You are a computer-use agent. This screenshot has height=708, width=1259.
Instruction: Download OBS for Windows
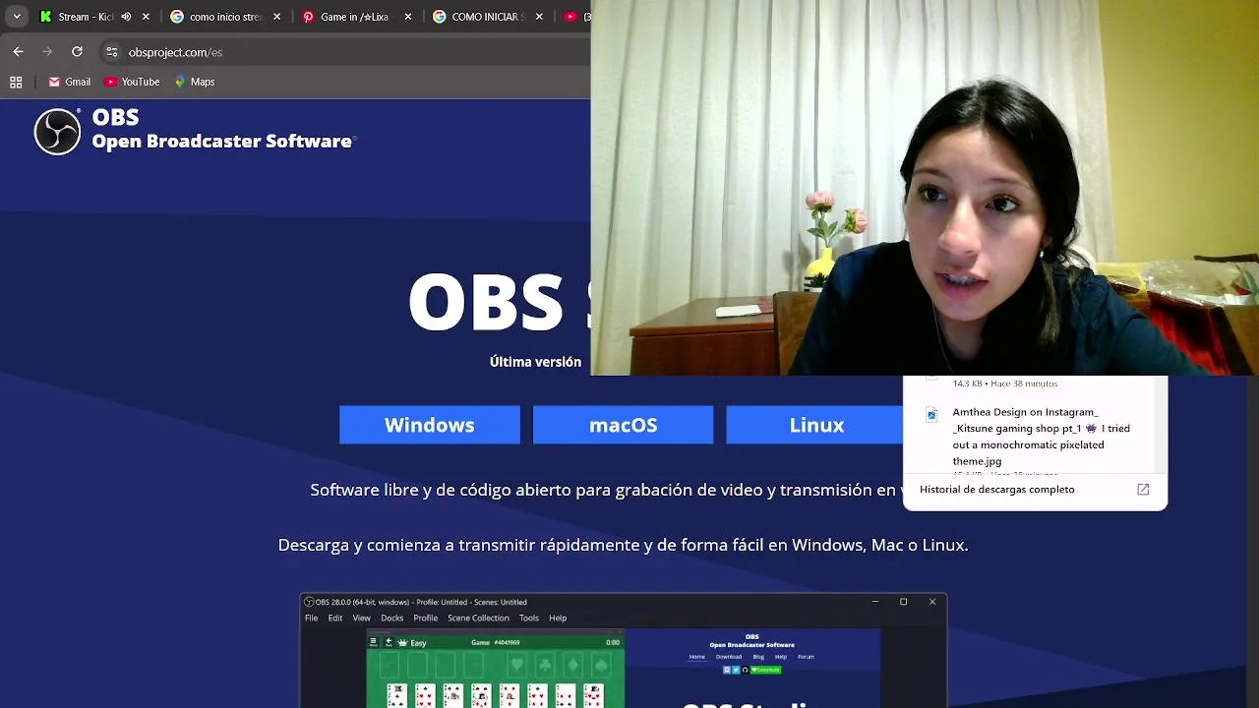(x=430, y=425)
